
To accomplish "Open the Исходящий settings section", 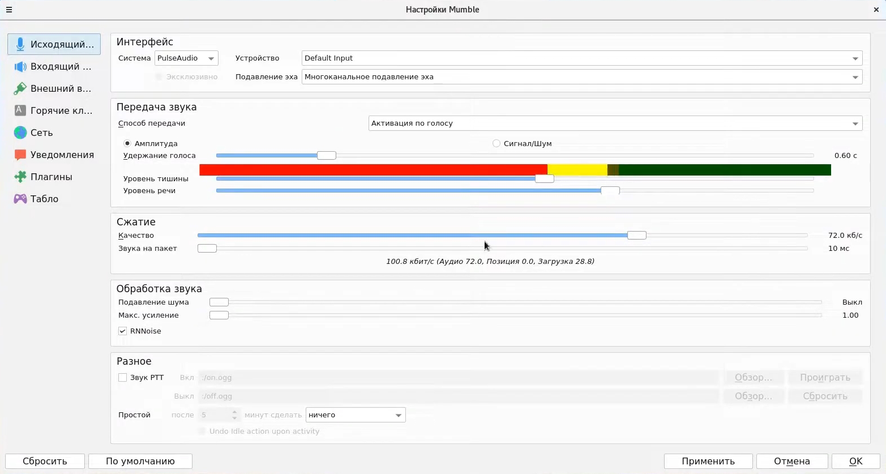I will point(54,44).
